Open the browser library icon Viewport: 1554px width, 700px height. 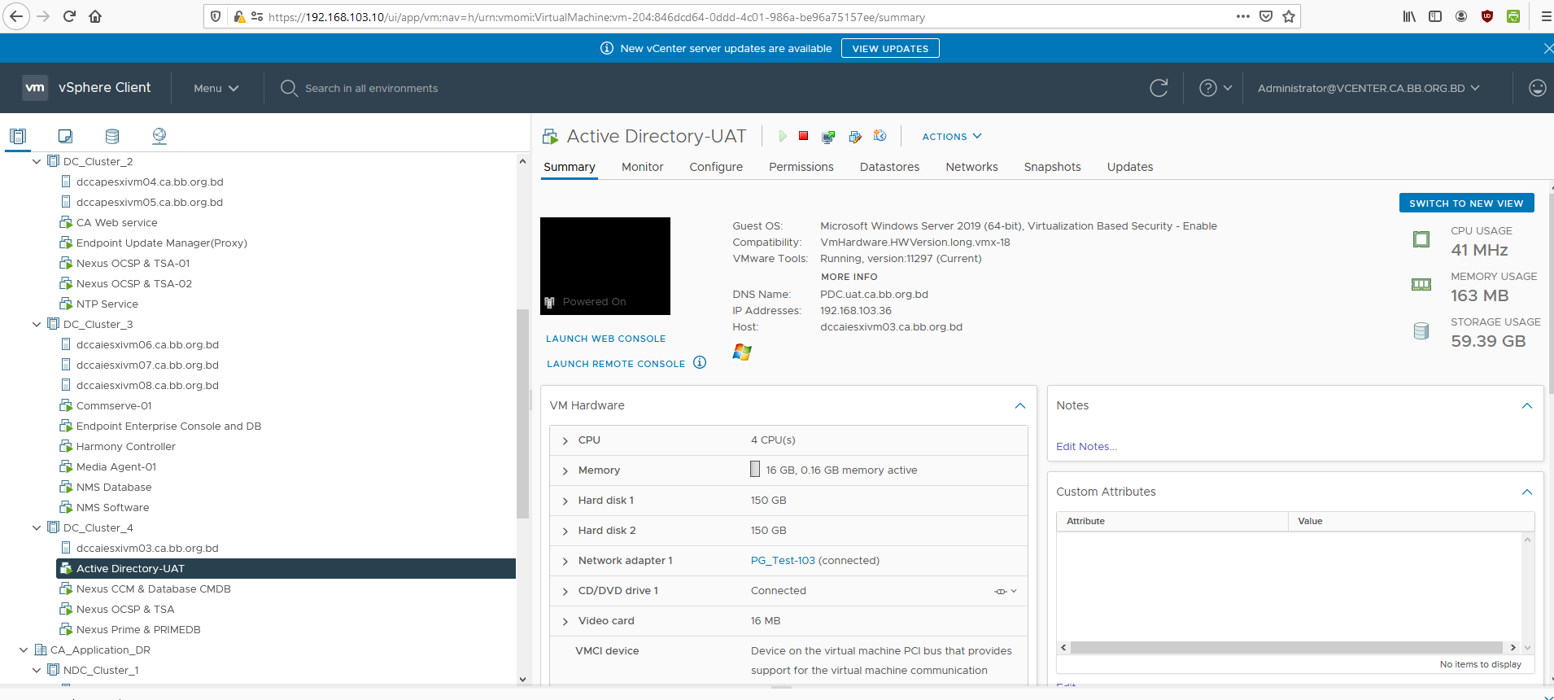[x=1409, y=16]
